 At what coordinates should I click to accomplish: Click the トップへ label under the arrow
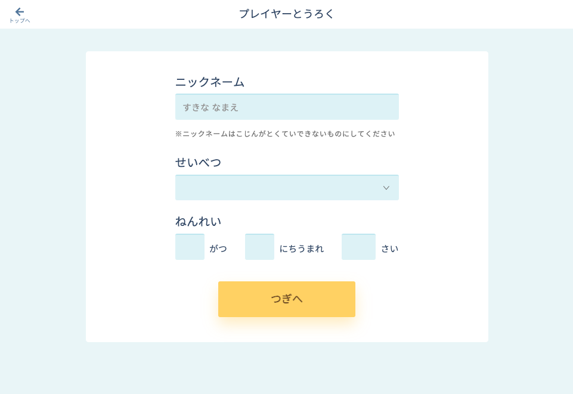pyautogui.click(x=20, y=21)
